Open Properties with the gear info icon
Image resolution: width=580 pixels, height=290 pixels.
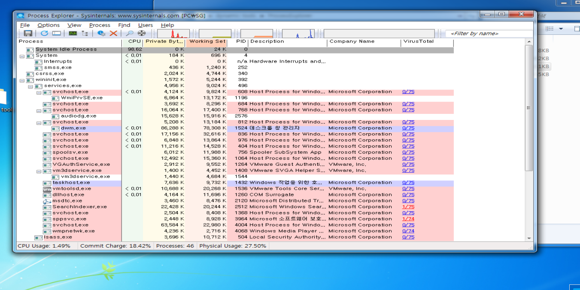101,33
